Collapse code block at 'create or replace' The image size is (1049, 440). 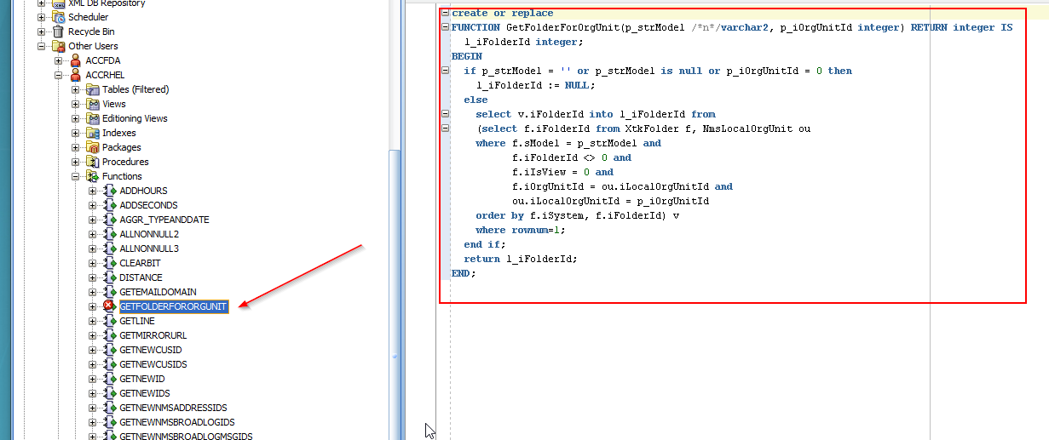point(445,13)
